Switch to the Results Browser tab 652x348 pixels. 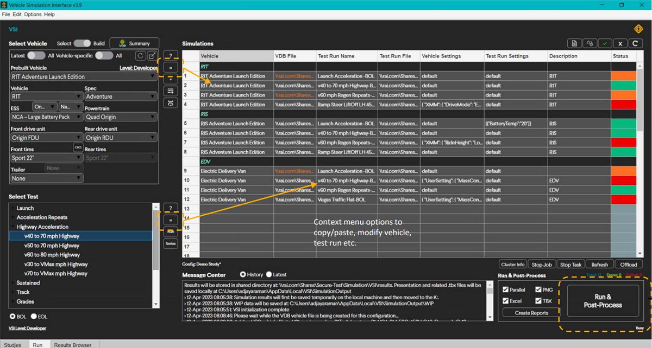73,344
